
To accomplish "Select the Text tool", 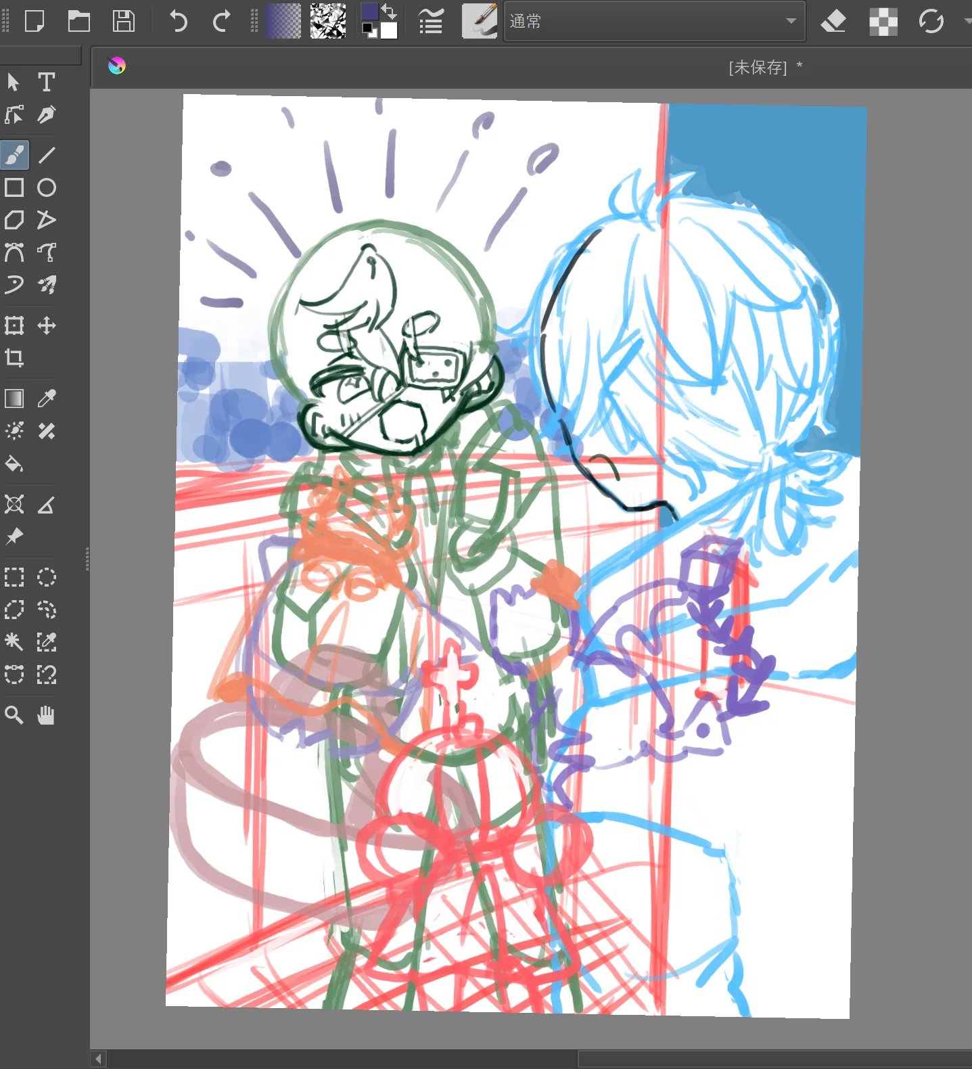I will pos(47,83).
